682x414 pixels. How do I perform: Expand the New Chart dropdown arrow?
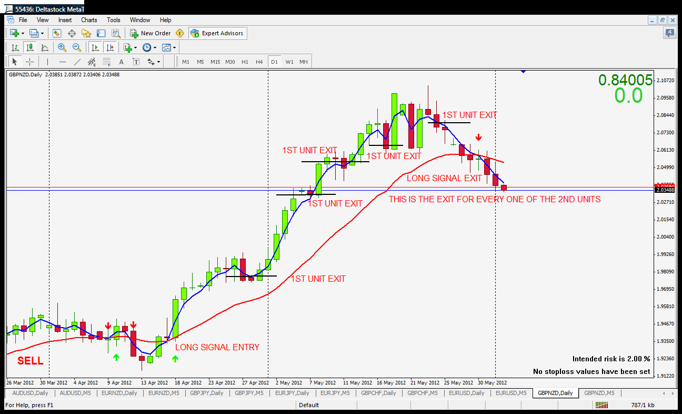(x=23, y=33)
